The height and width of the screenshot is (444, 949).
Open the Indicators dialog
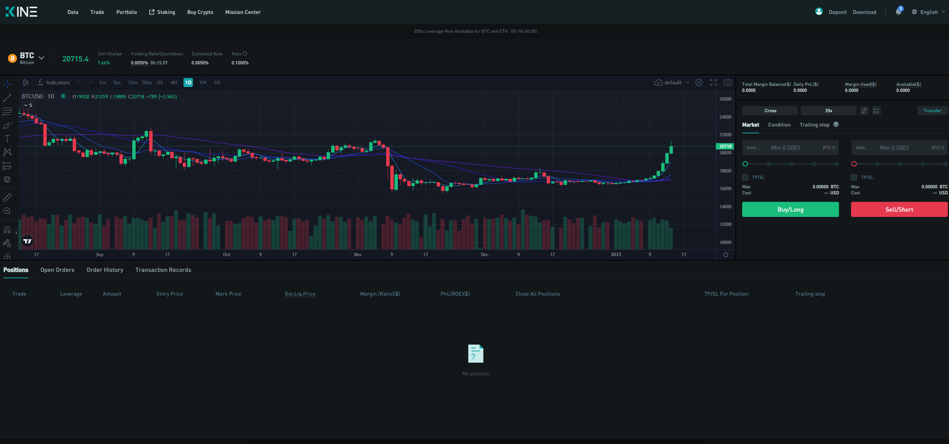coord(54,82)
